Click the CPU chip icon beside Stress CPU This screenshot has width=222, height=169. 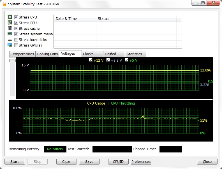10,17
